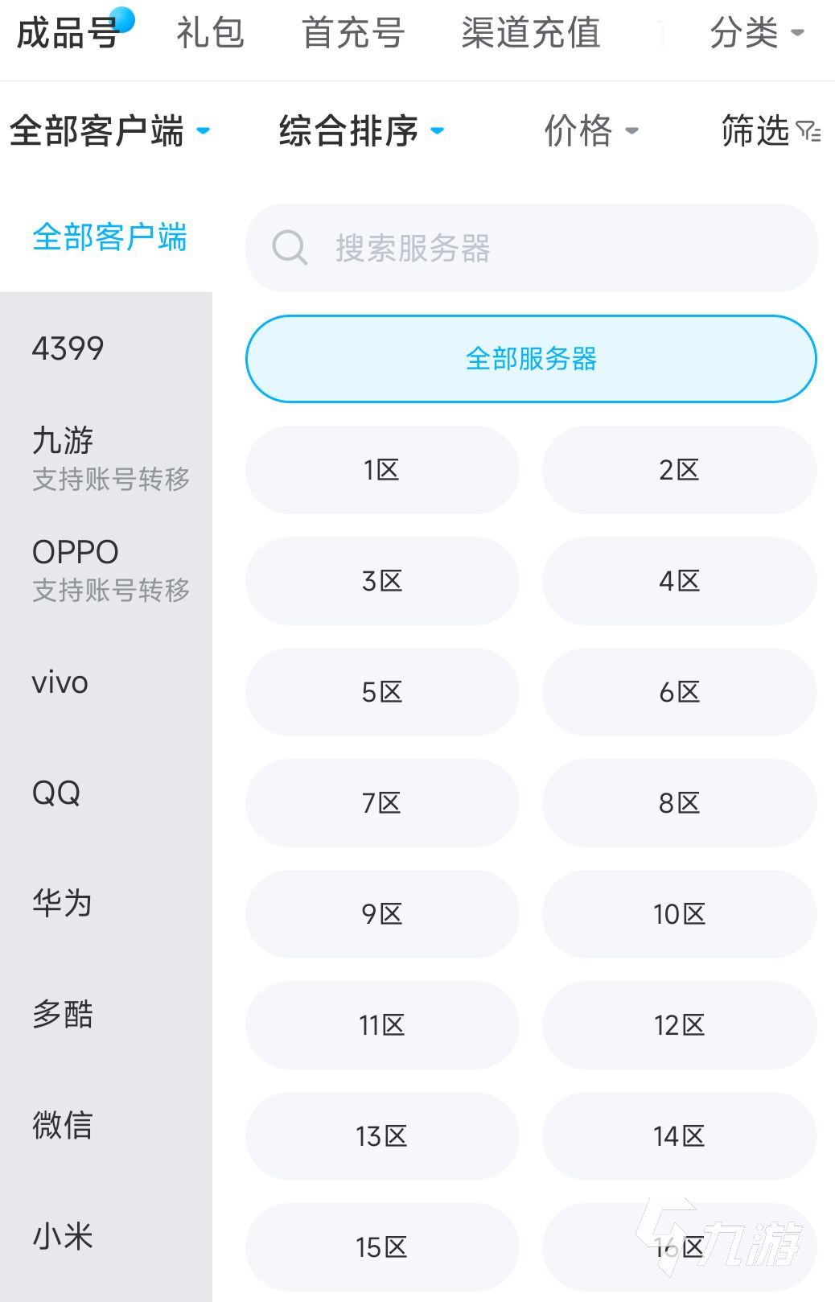Expand the 分类 category dropdown

[756, 34]
